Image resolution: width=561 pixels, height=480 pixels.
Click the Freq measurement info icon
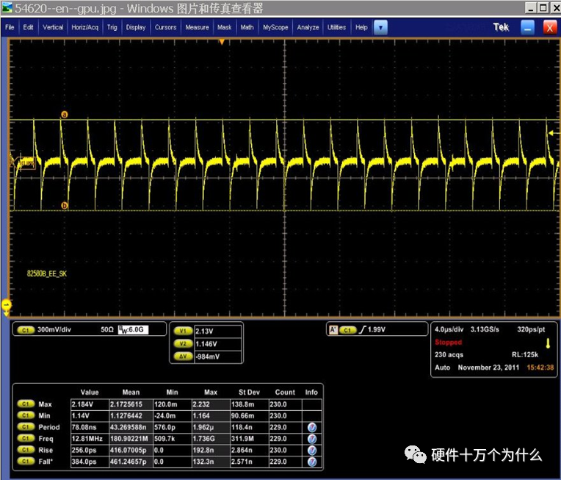pos(313,439)
